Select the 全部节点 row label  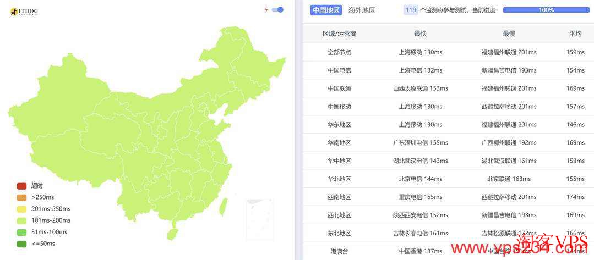pos(340,52)
